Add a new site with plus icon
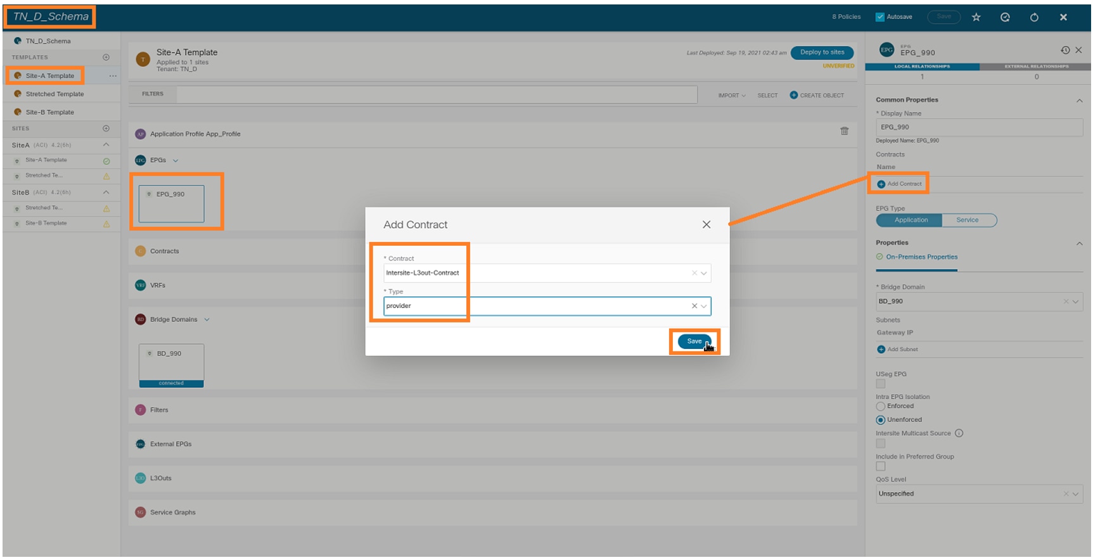 point(106,129)
